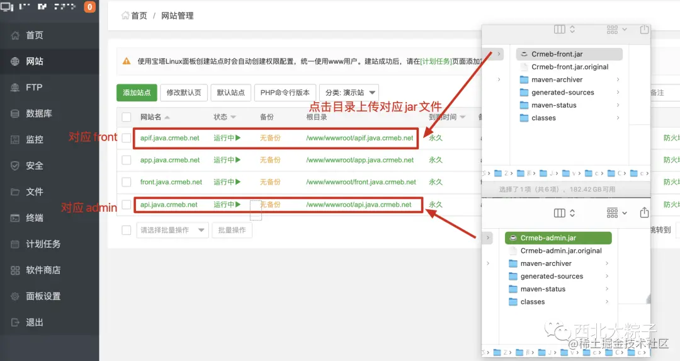
Task: Click the 修改默认页 button
Action: [184, 93]
